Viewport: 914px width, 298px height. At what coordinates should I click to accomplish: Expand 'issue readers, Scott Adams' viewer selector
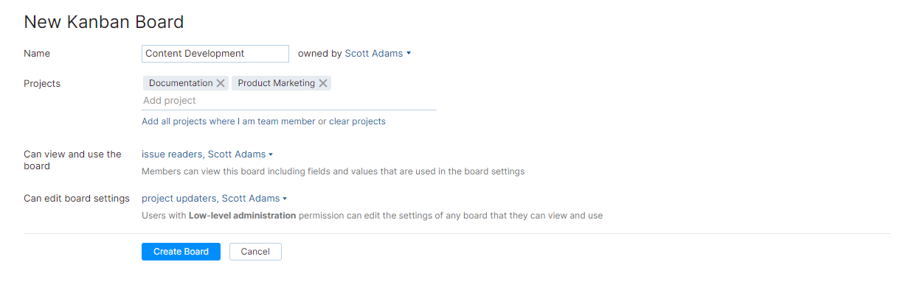click(x=207, y=155)
